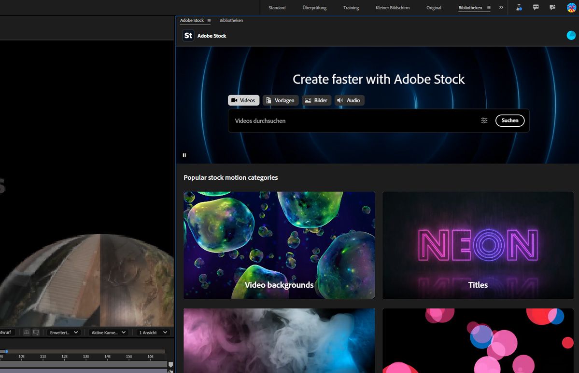This screenshot has width=579, height=373.
Task: Open the search filter sliders icon
Action: click(x=484, y=120)
